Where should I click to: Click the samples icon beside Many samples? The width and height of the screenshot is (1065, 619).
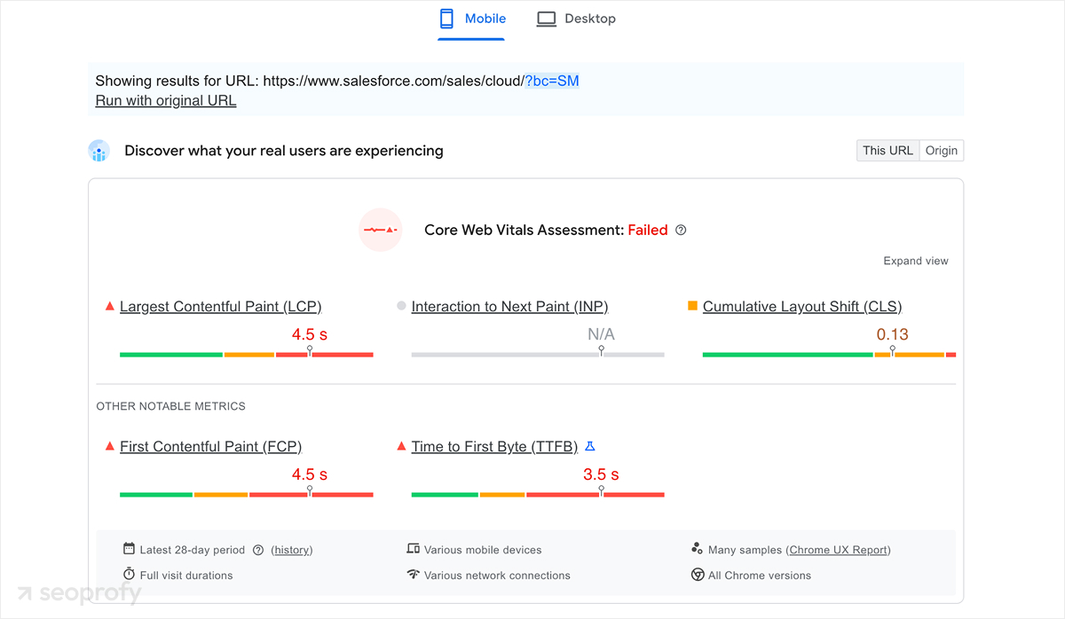[697, 549]
